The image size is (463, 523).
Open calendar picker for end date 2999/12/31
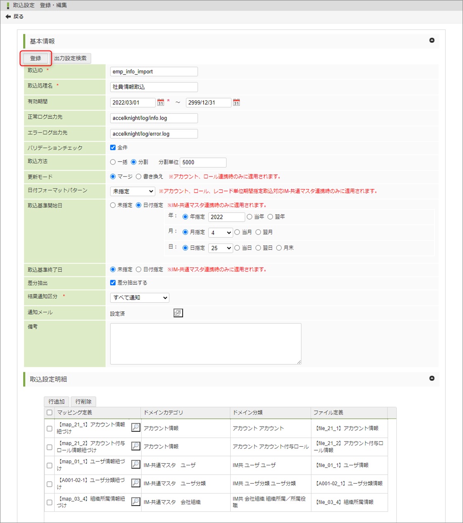(236, 102)
